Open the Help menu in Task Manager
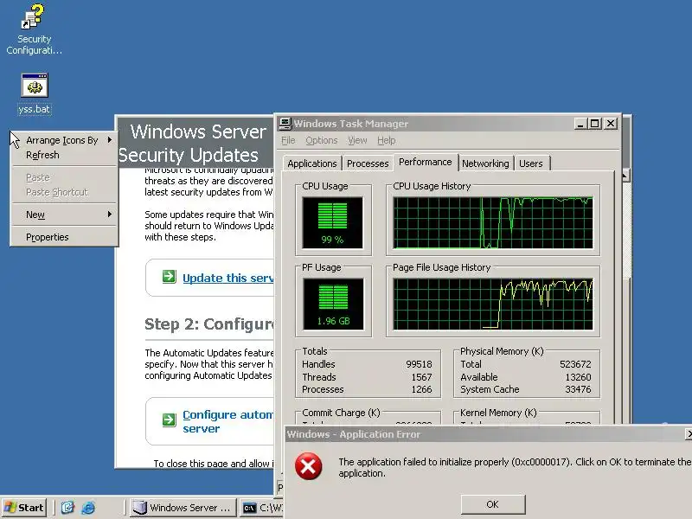The width and height of the screenshot is (692, 519). pos(386,140)
